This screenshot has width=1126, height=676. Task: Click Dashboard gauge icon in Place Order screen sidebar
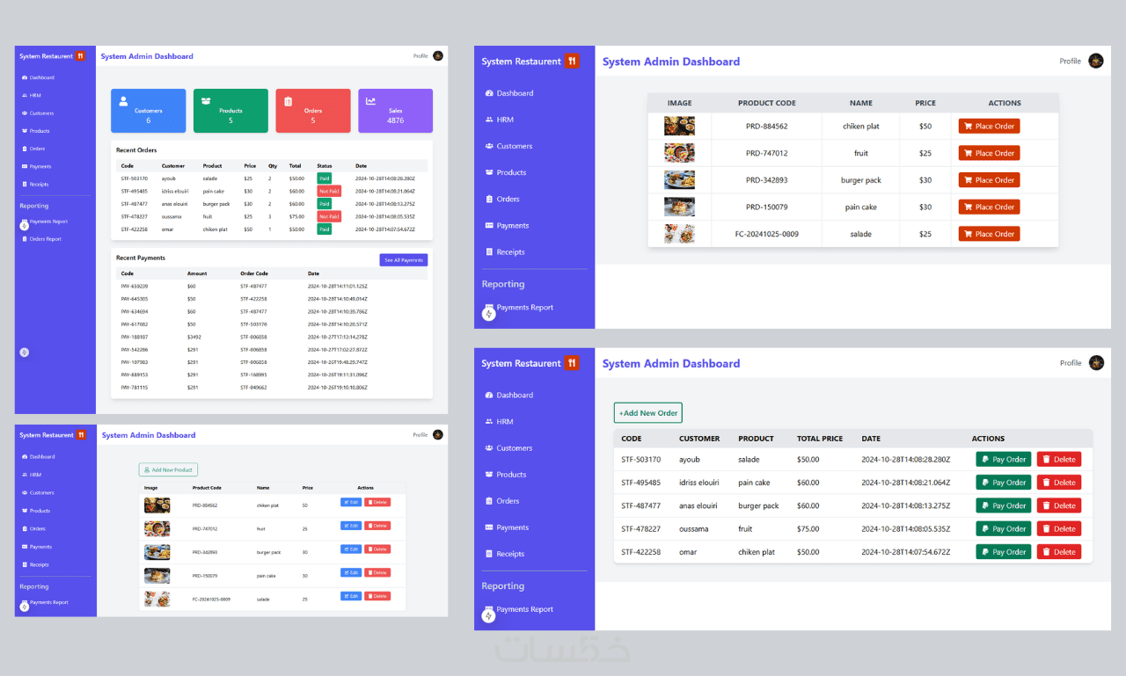coord(489,93)
